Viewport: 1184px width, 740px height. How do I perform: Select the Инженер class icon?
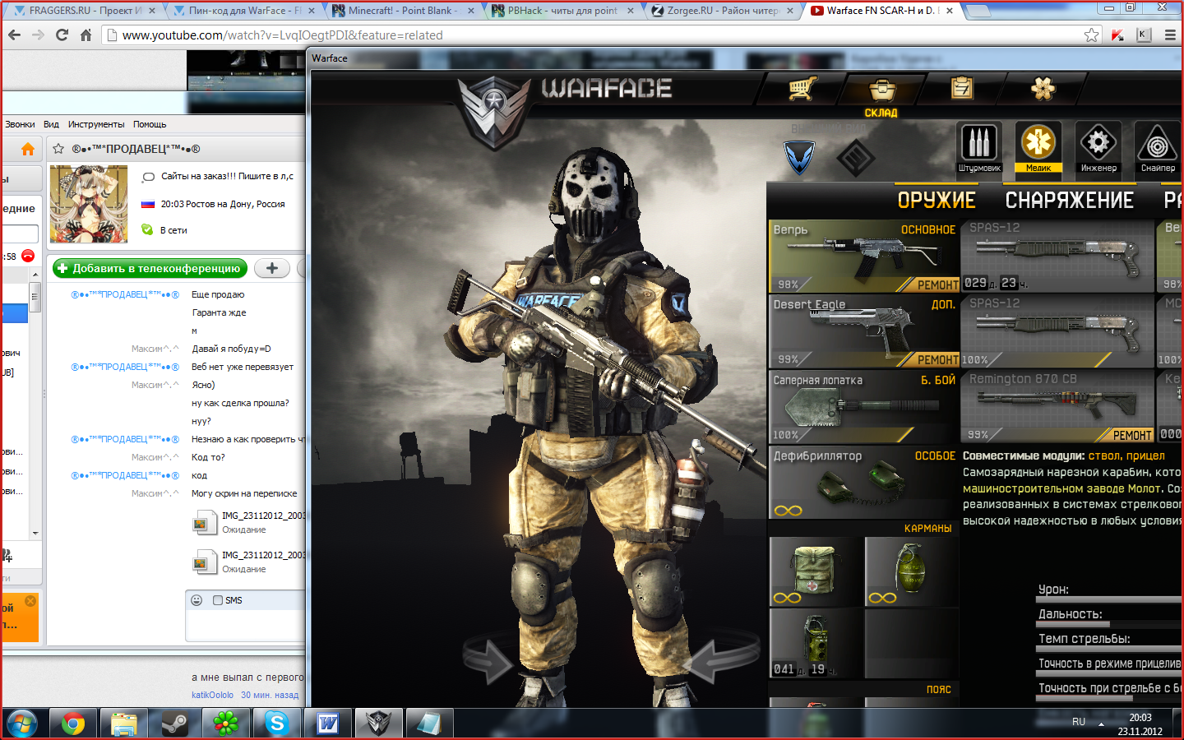tap(1098, 148)
